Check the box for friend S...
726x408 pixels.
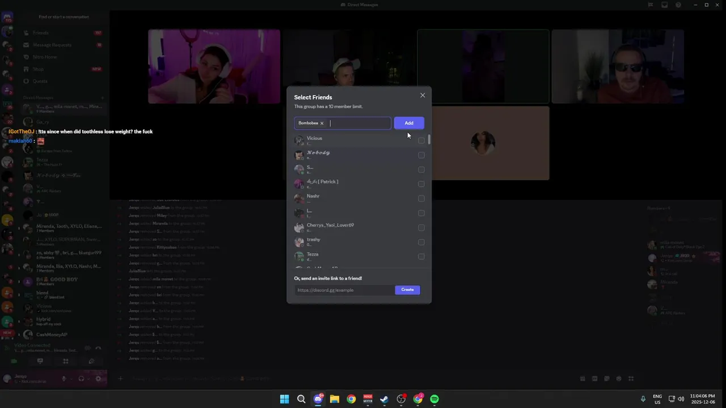click(x=421, y=169)
